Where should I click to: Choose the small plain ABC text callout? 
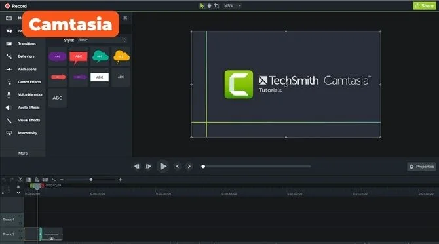[x=121, y=77]
